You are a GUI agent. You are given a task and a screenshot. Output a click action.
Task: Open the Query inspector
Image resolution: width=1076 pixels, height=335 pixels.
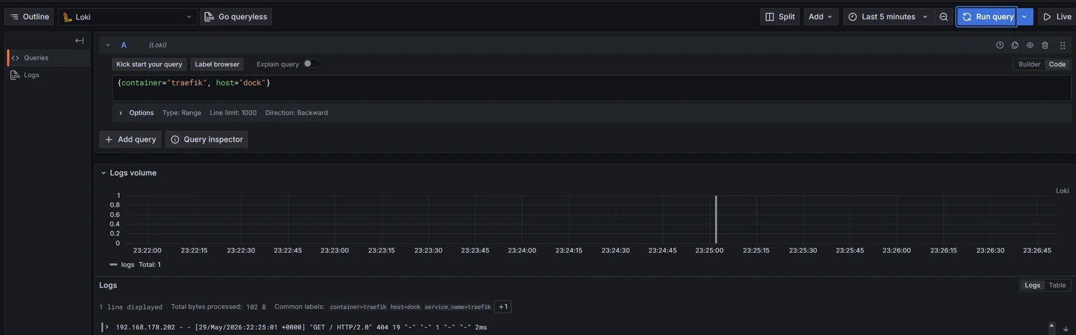pos(206,140)
